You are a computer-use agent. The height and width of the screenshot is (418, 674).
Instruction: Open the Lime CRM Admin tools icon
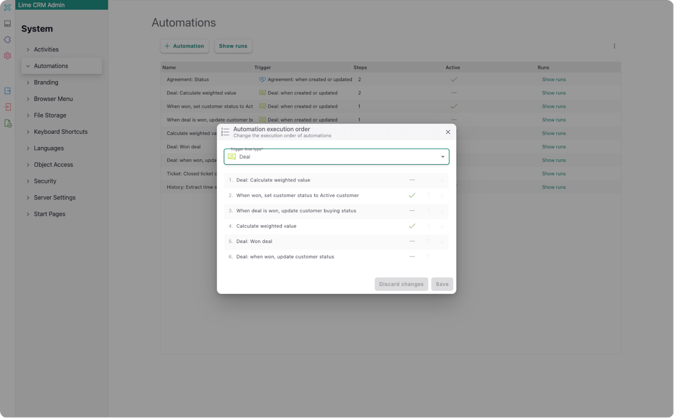click(x=7, y=7)
